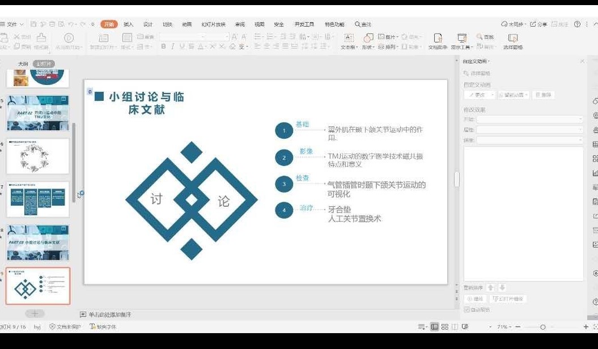The image size is (598, 349).
Task: Switch to normal view in status bar
Action: (x=435, y=327)
